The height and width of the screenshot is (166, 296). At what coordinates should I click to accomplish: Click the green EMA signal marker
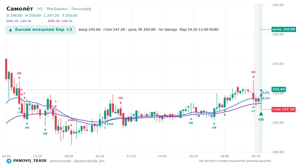110,124
